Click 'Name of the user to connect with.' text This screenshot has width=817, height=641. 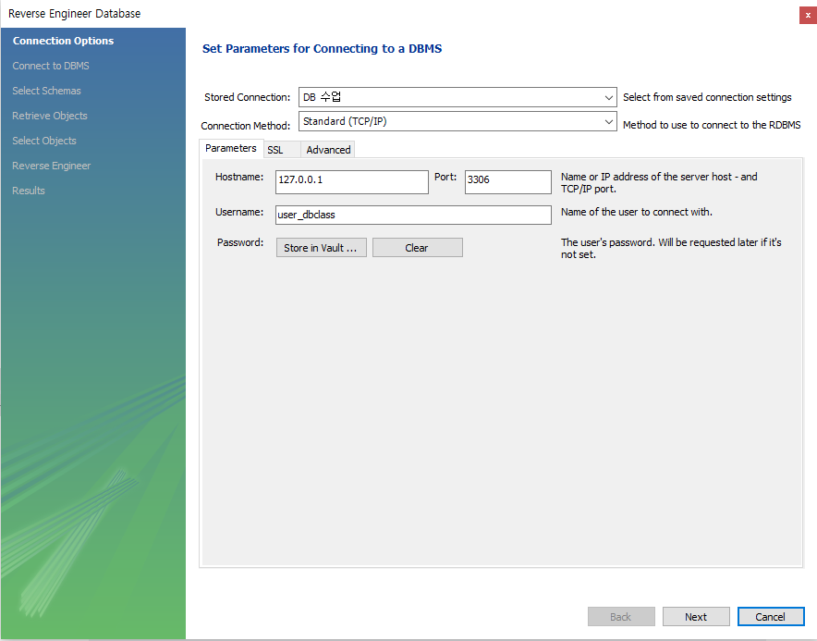coord(636,212)
